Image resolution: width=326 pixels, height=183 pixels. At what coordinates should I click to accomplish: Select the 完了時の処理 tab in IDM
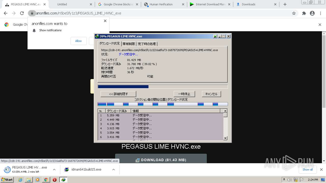(x=147, y=44)
